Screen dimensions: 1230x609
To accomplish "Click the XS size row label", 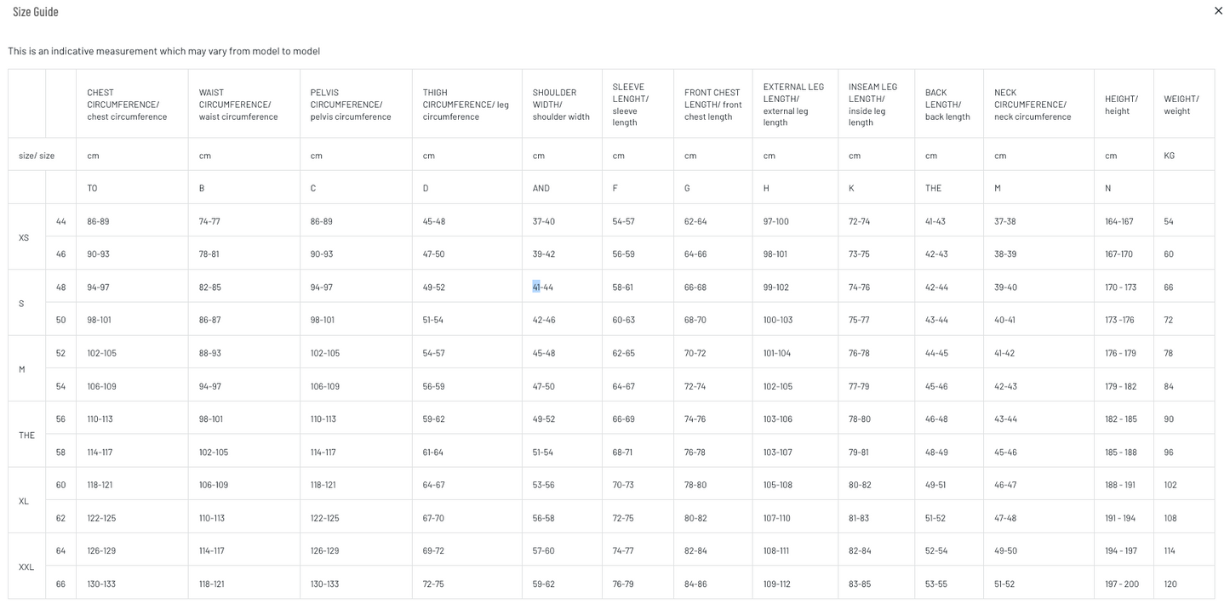I will pos(24,237).
